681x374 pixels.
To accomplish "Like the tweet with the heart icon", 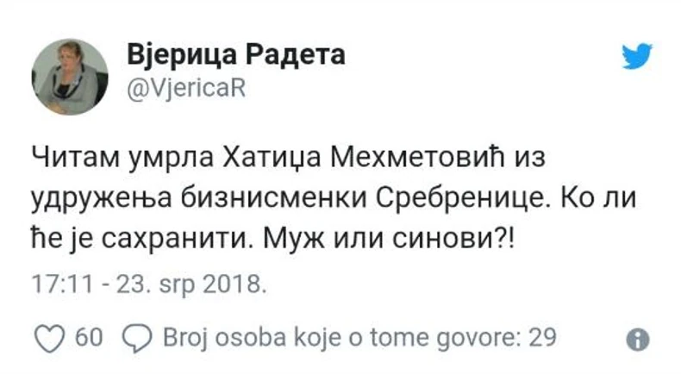I will [52, 338].
